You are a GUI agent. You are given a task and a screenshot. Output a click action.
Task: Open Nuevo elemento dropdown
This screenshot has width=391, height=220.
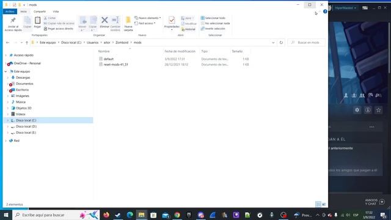148,18
